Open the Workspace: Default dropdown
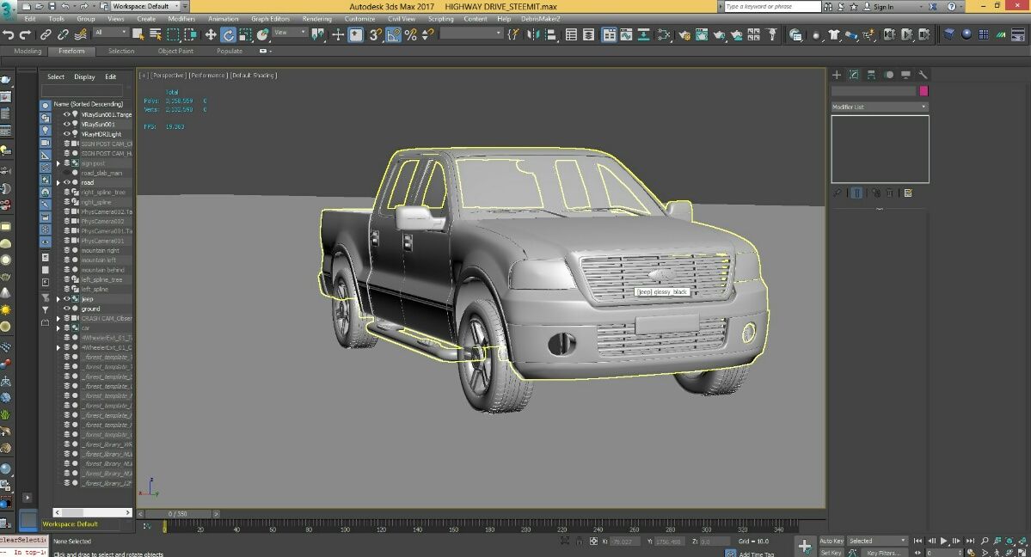This screenshot has height=557, width=1031. tap(144, 6)
